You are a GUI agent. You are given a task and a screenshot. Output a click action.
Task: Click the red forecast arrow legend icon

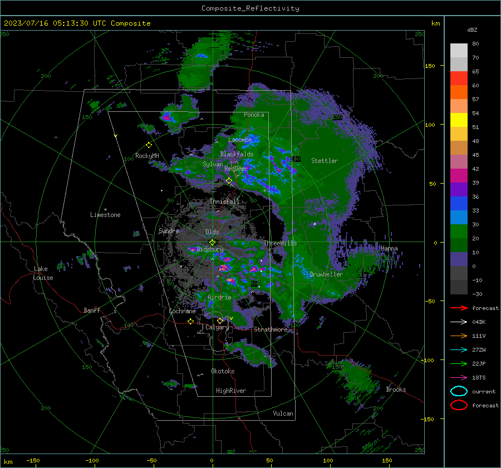click(x=459, y=308)
